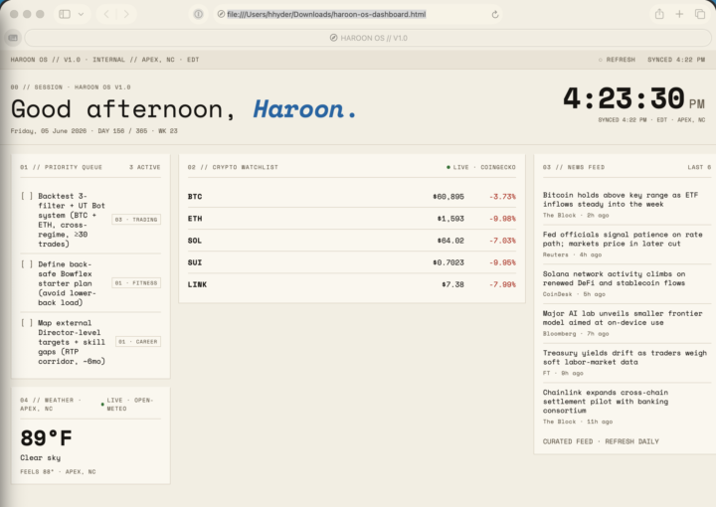Click the SYNCED 4:22 PM header status

click(x=676, y=60)
